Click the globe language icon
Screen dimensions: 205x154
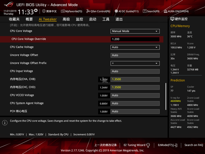pos(44,11)
